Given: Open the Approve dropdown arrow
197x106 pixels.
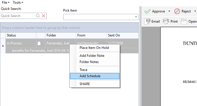Looking at the screenshot, I should coord(169,11).
